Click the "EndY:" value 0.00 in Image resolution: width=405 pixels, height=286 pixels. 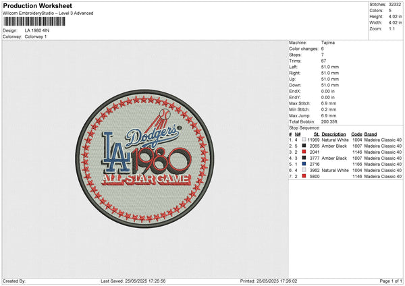[328, 97]
